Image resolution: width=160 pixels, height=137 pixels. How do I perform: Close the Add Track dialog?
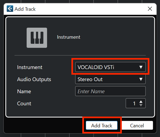tap(150, 9)
